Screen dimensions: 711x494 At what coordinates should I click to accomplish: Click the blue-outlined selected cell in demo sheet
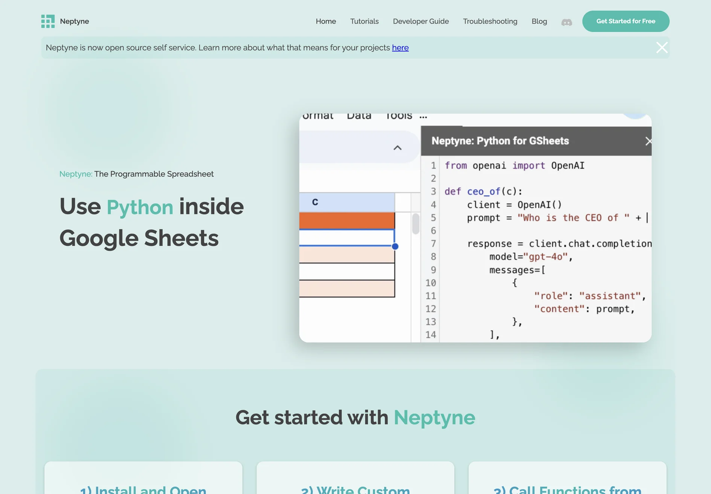(x=347, y=237)
